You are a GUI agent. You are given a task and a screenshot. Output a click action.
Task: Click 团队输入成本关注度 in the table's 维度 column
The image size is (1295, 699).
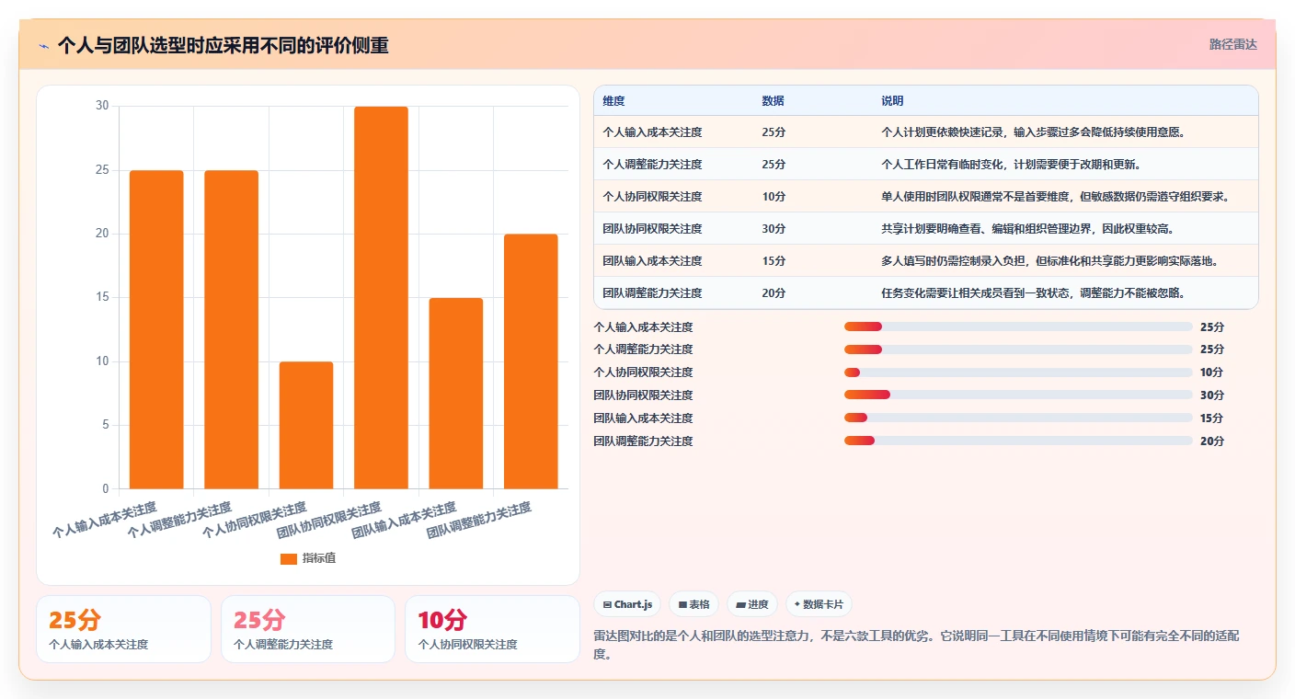pos(652,260)
